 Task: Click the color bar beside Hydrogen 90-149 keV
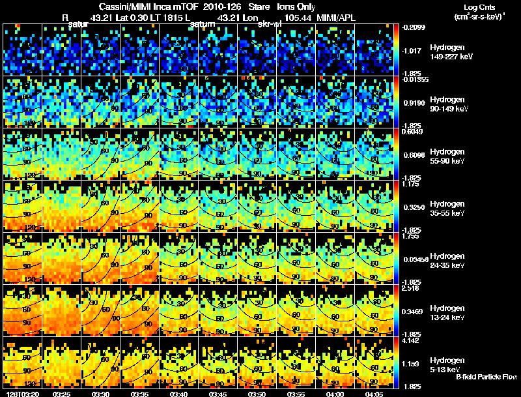[x=396, y=102]
